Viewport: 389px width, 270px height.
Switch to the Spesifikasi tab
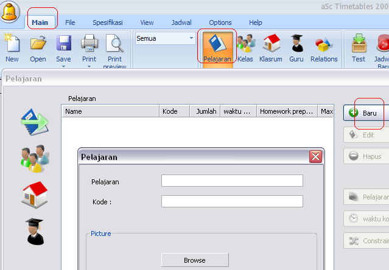[x=107, y=22]
